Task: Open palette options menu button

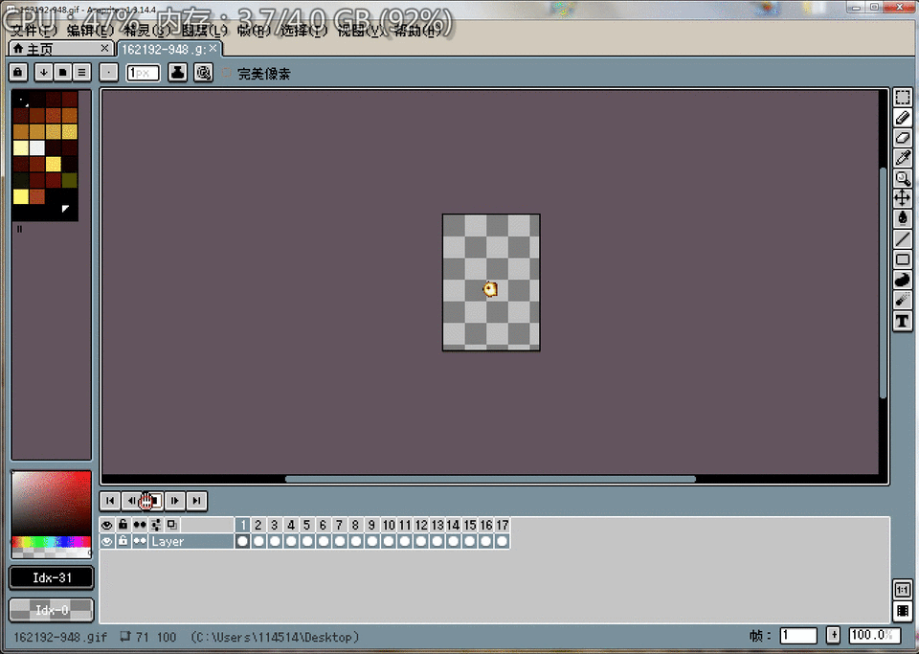Action: pos(81,73)
